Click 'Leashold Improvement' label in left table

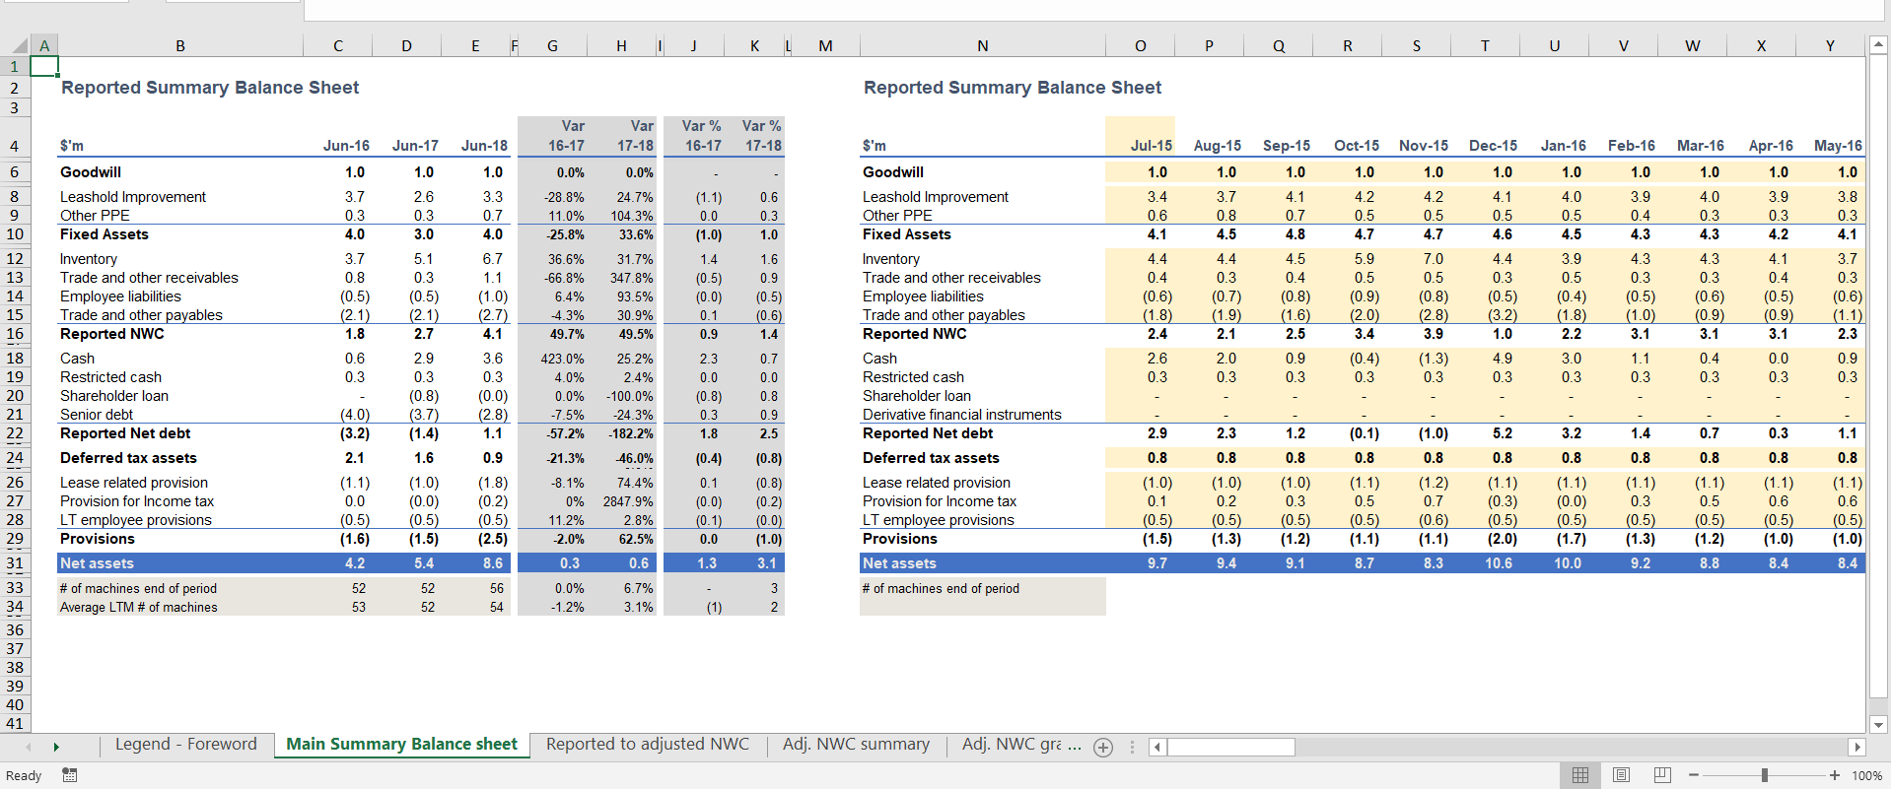point(133,197)
